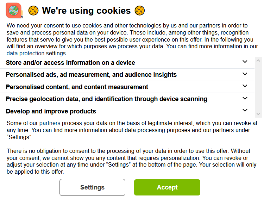Viewport: 264px width, 199px height.
Task: Click the globe app logo icon
Action: click(14, 11)
